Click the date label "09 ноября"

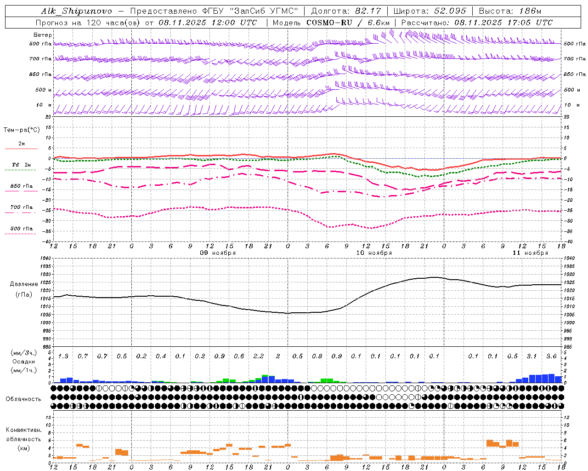coord(218,253)
